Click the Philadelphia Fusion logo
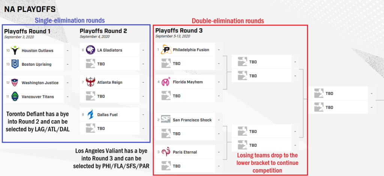This screenshot has width=384, height=176. point(166,50)
